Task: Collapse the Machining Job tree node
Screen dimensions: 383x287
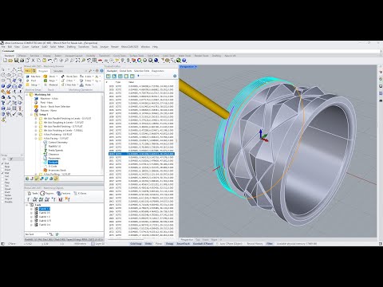Action: (27, 95)
